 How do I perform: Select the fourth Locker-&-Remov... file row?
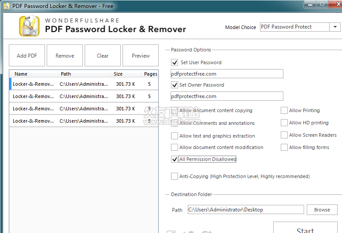click(x=84, y=121)
